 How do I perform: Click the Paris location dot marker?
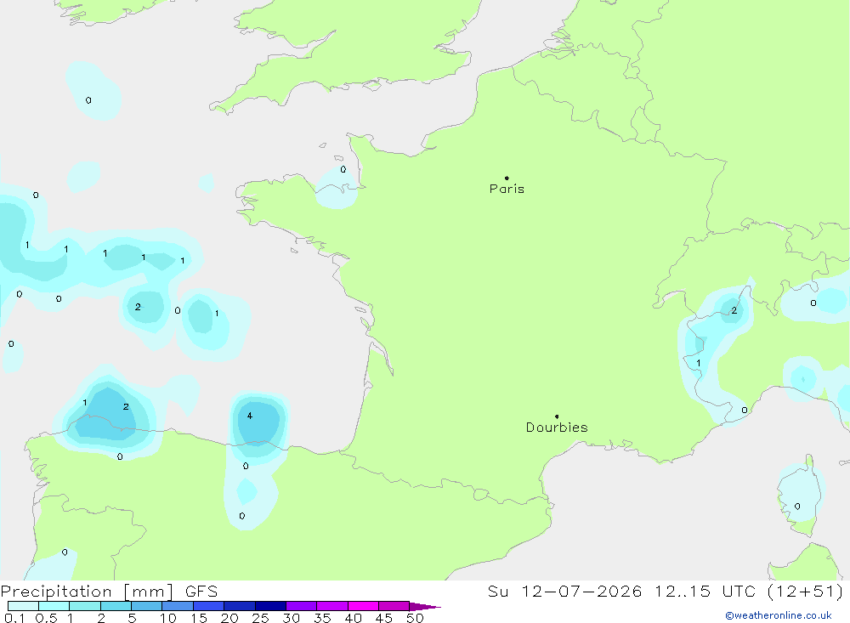(507, 178)
